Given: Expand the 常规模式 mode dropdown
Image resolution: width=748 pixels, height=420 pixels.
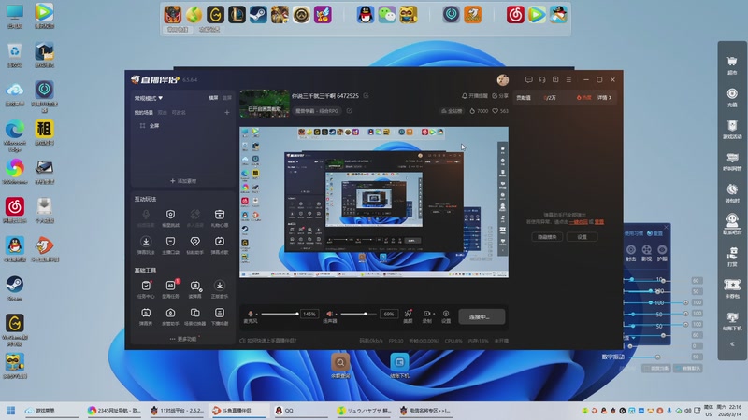Looking at the screenshot, I should click(149, 98).
